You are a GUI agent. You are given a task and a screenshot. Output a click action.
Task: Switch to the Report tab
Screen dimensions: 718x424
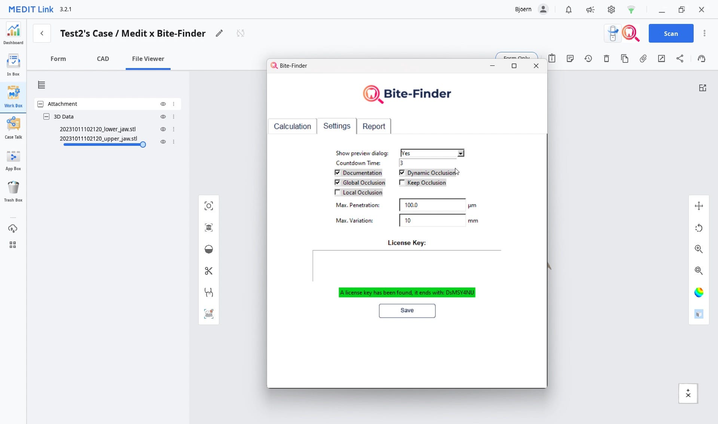[373, 126]
